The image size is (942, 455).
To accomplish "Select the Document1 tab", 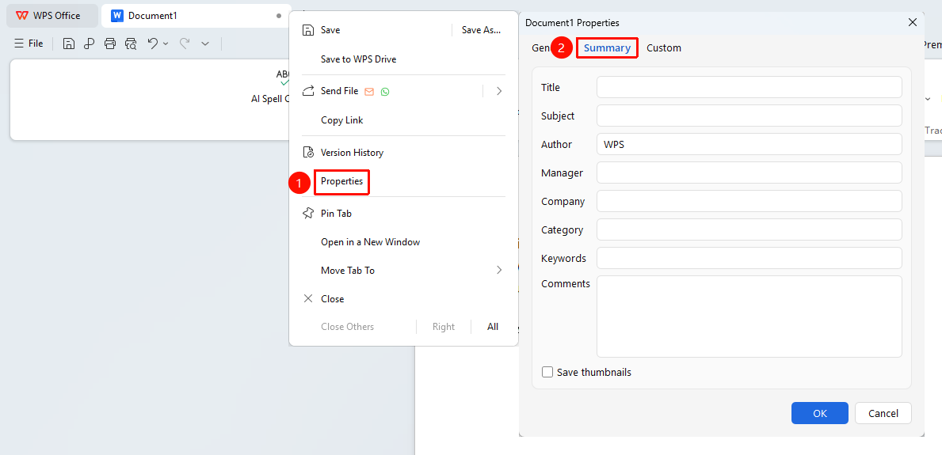I will point(195,16).
